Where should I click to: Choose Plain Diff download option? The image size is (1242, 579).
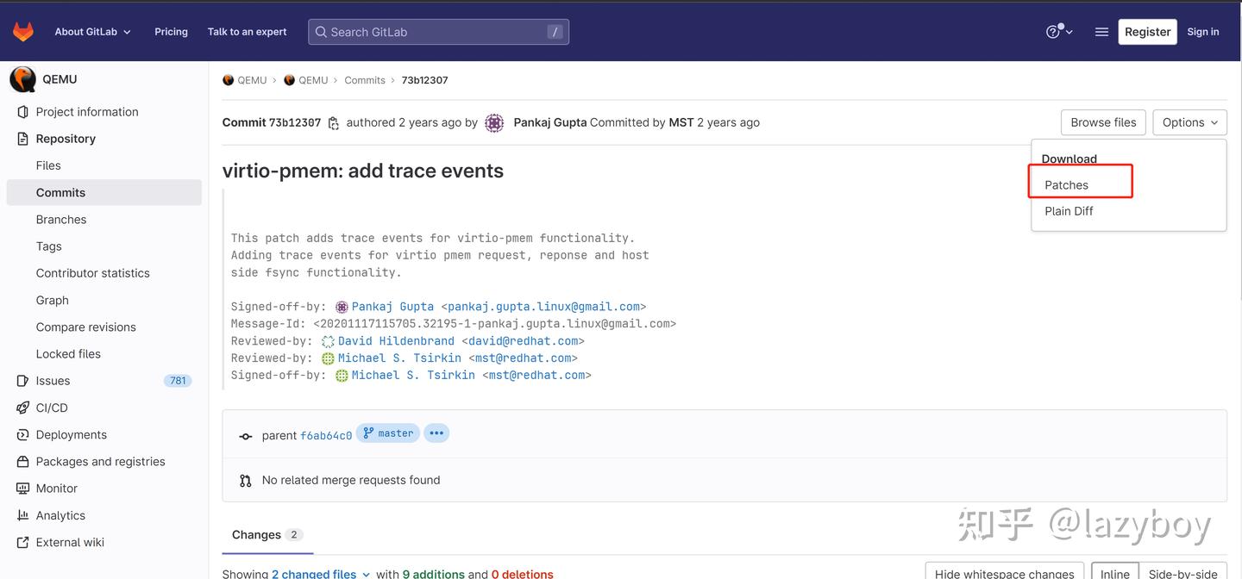pyautogui.click(x=1069, y=211)
